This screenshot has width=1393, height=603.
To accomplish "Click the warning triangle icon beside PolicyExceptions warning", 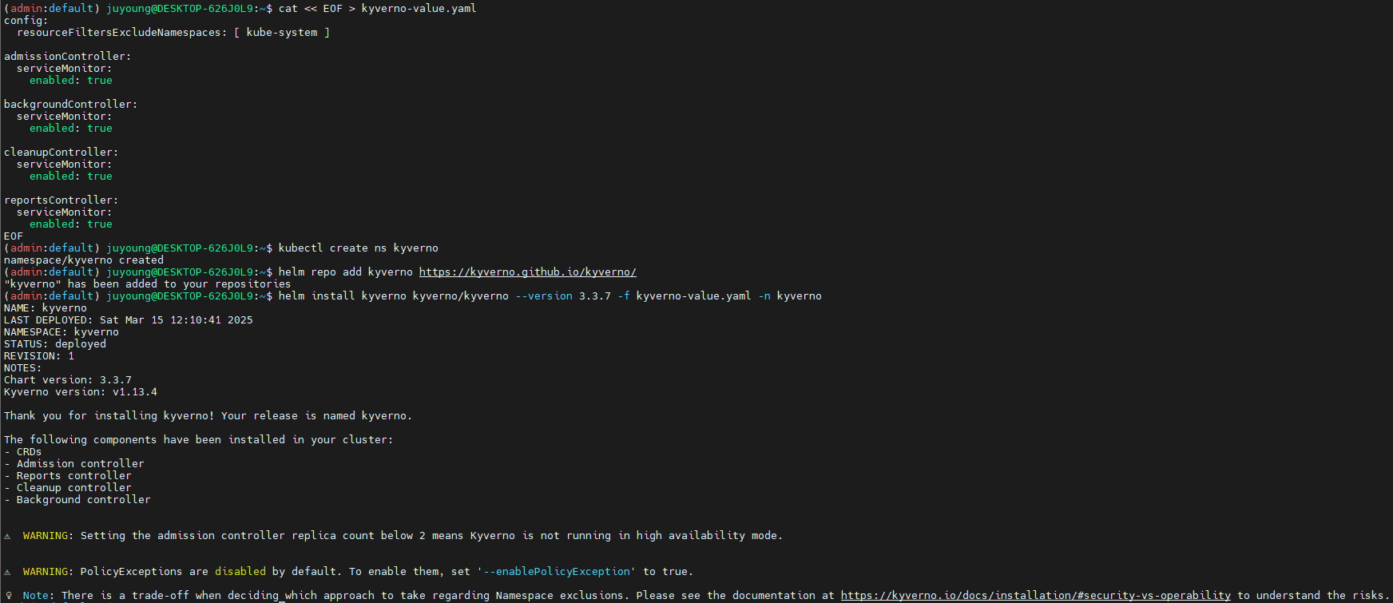I will coord(7,572).
